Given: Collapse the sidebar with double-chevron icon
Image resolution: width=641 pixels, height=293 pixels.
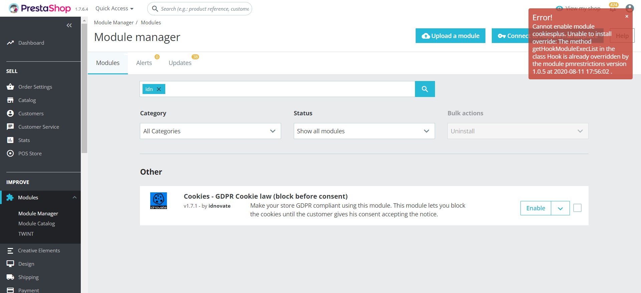Looking at the screenshot, I should click(69, 25).
